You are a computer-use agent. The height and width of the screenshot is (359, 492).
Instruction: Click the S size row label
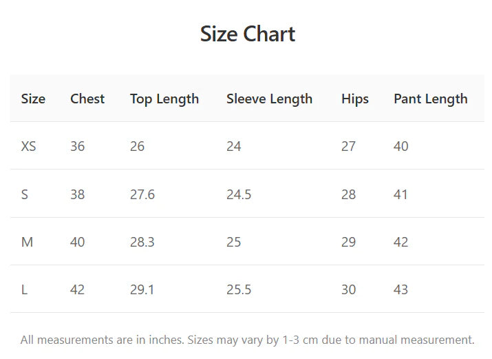point(25,194)
